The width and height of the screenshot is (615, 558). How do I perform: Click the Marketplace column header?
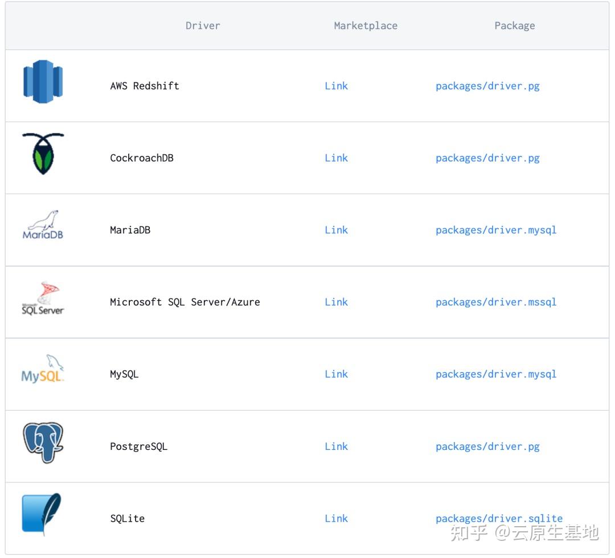[366, 26]
